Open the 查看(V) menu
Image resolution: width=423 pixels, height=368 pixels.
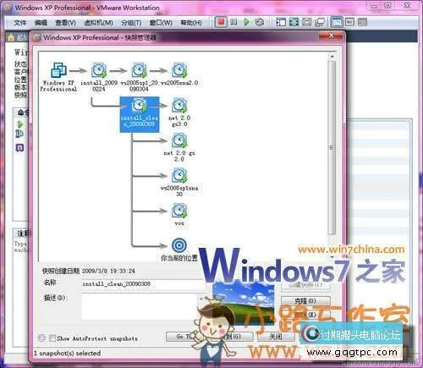(65, 23)
